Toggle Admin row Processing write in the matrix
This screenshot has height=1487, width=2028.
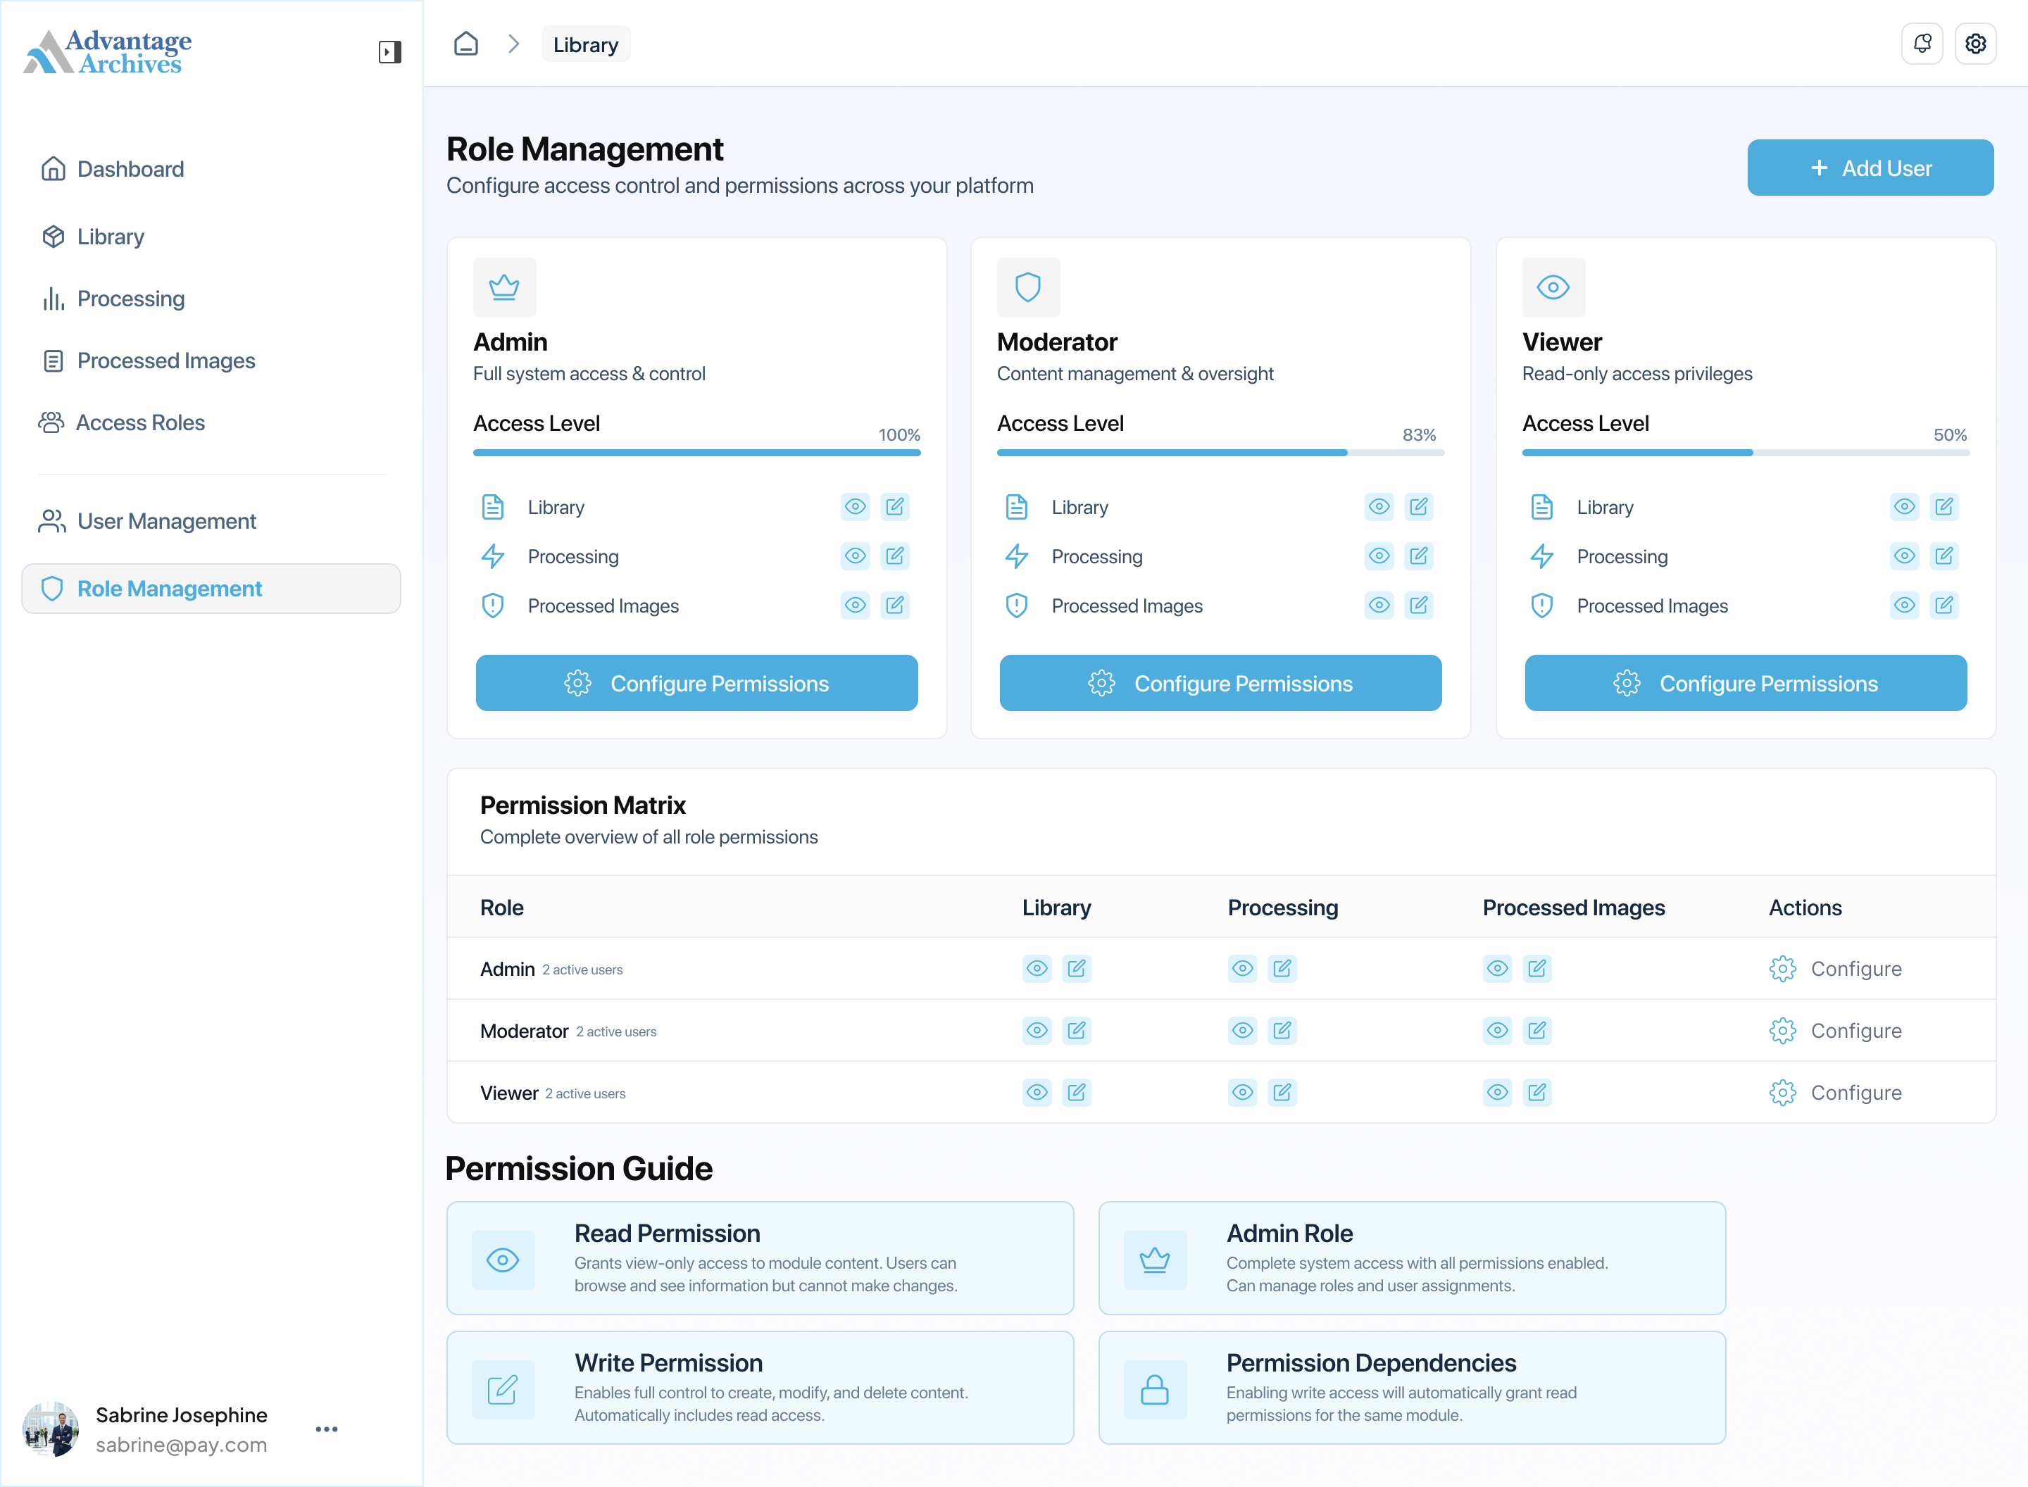coord(1282,969)
